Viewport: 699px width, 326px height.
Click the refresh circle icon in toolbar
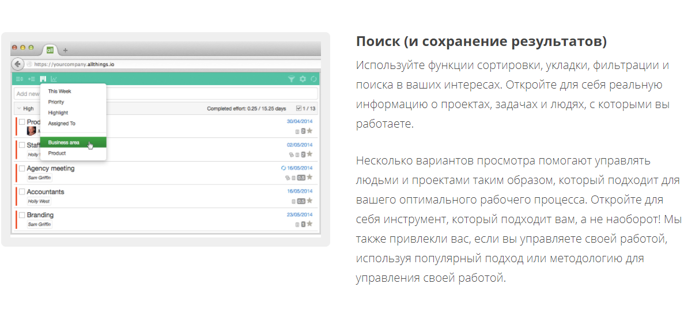(x=314, y=79)
